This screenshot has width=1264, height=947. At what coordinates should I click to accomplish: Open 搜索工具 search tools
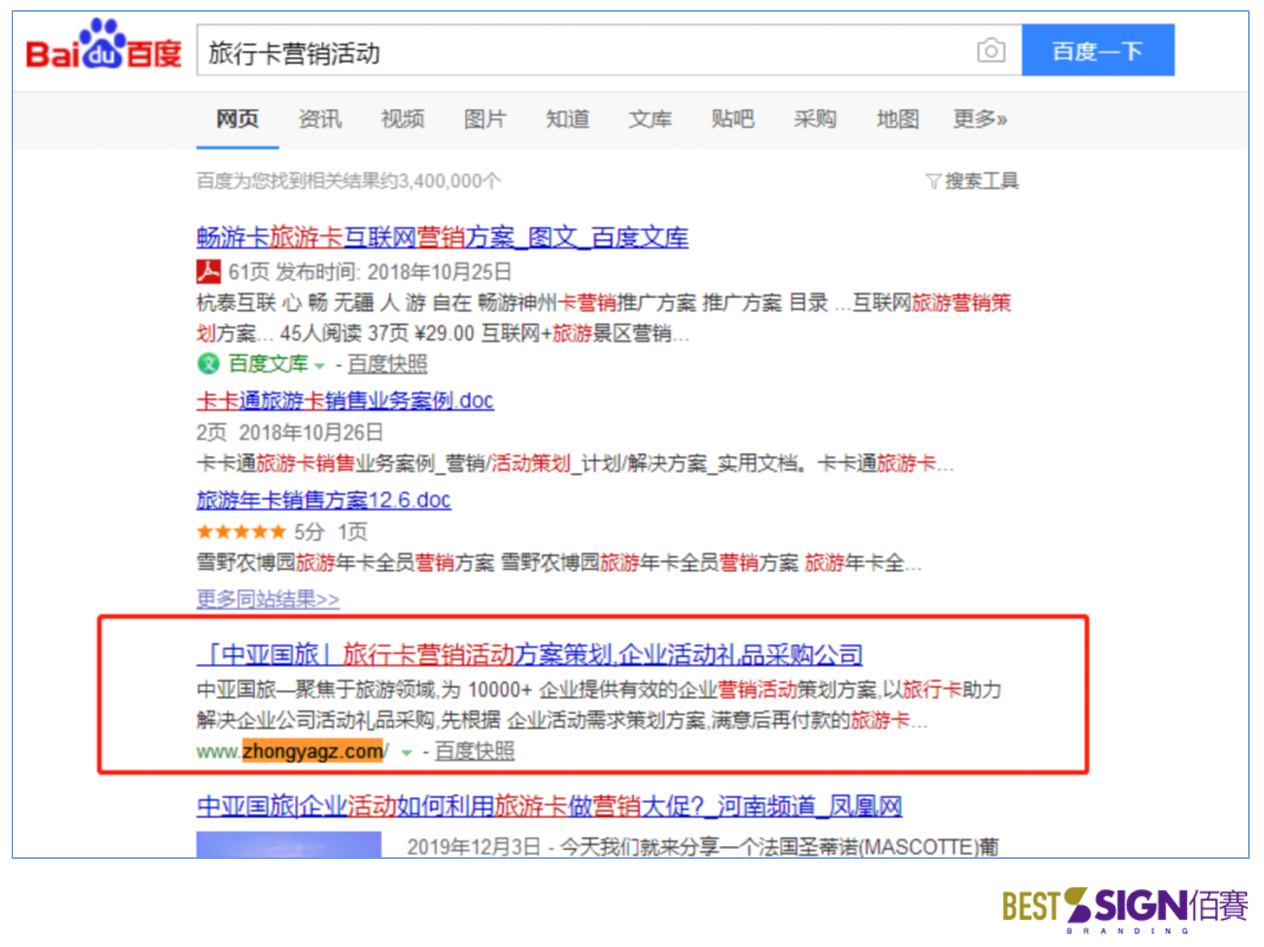tap(981, 181)
